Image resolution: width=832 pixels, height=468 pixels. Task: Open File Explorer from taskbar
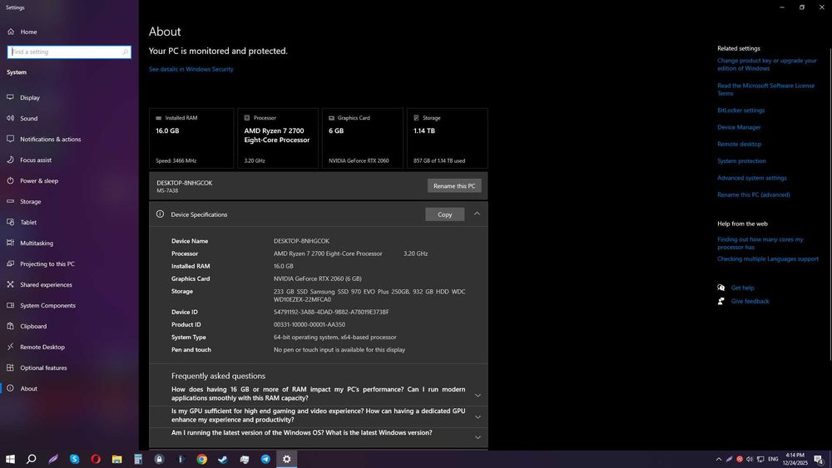click(116, 459)
